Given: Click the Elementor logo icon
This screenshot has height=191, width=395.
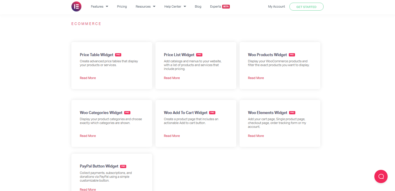Looking at the screenshot, I should (76, 6).
